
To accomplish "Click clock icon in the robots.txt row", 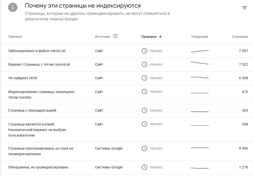I will coord(144,51).
